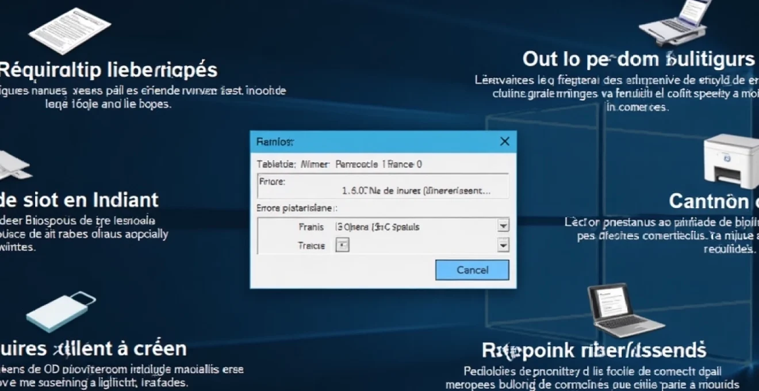759x391 pixels.
Task: Click the dialog's blue title bar
Action: tap(374, 141)
